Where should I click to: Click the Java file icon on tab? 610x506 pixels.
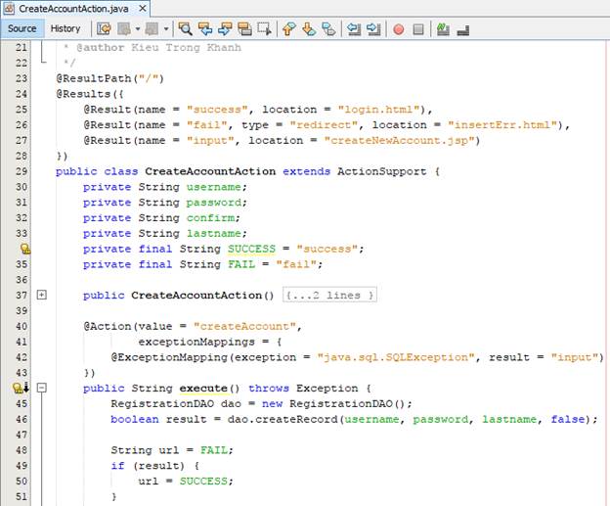point(10,8)
